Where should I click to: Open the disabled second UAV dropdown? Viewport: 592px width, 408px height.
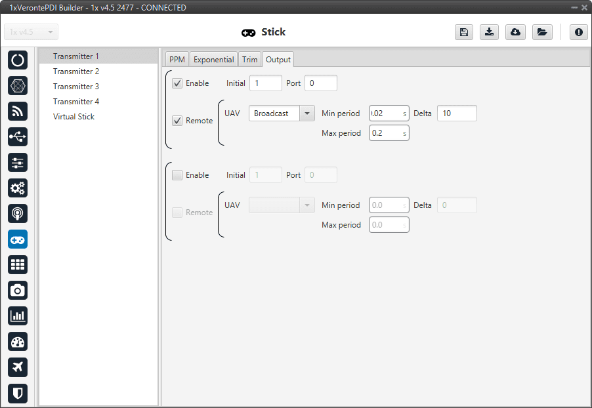282,205
